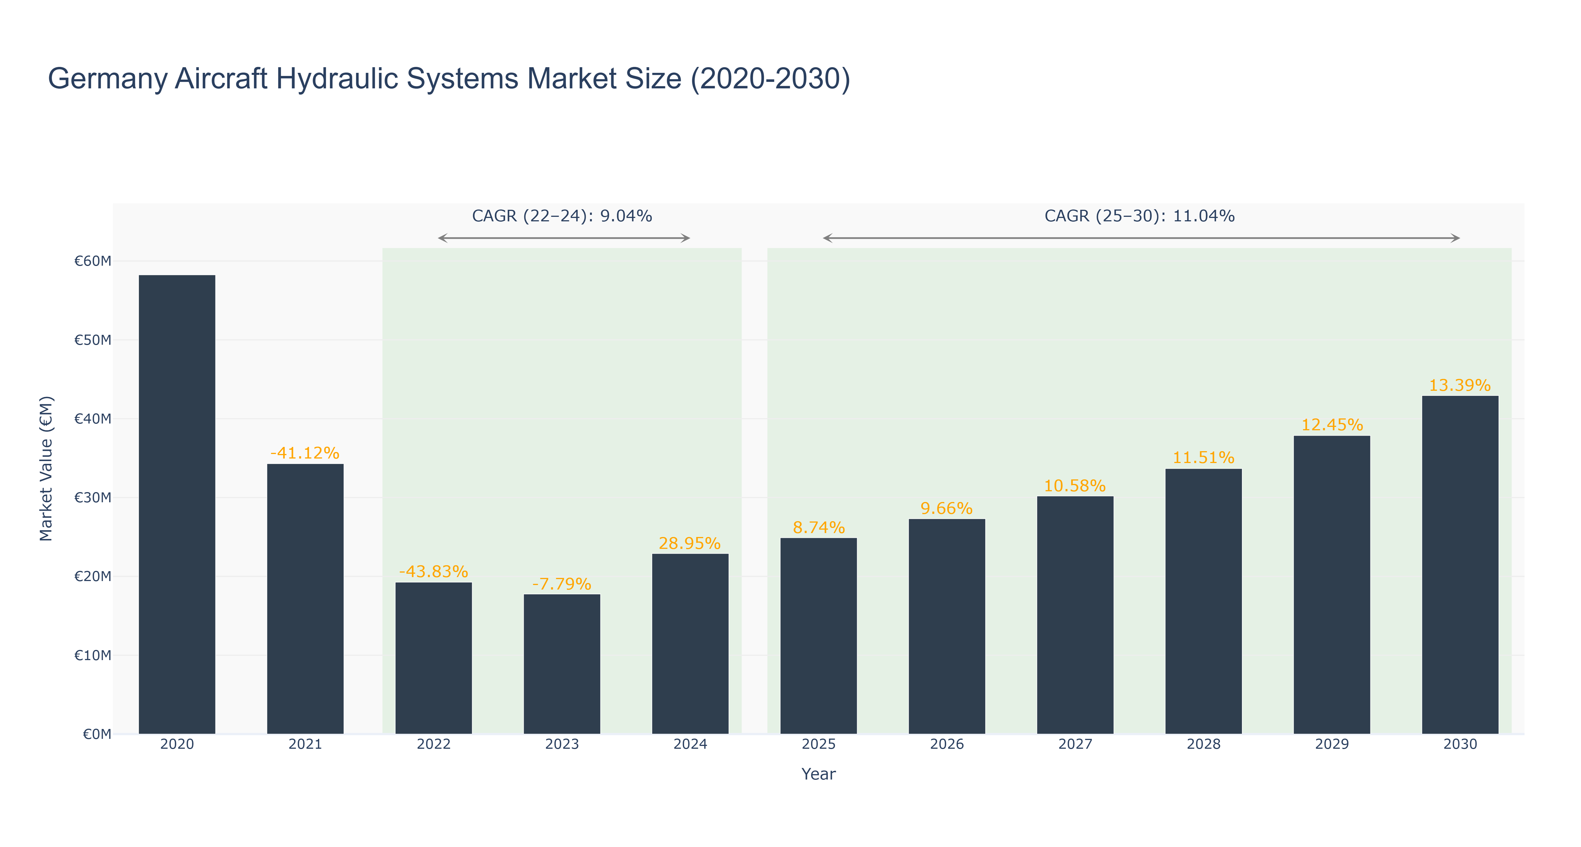Click the €60M y-axis tick label
Image resolution: width=1581 pixels, height=847 pixels.
pyautogui.click(x=93, y=261)
